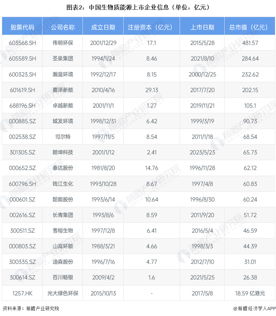This screenshot has height=316, width=276.
Task: Click listing date 2023/5/23
Action: (202, 152)
